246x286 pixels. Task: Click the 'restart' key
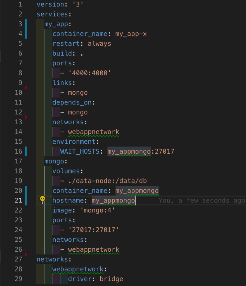coord(66,44)
